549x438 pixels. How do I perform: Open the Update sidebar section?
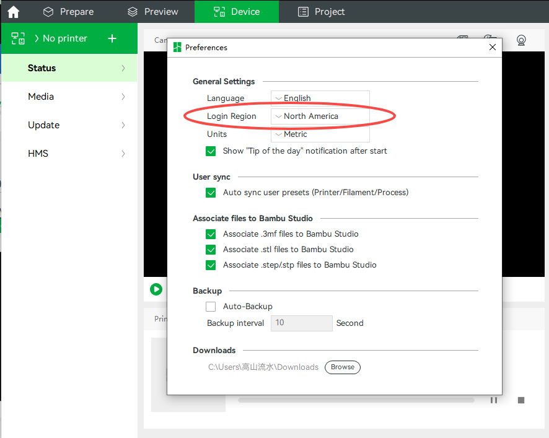(x=69, y=125)
